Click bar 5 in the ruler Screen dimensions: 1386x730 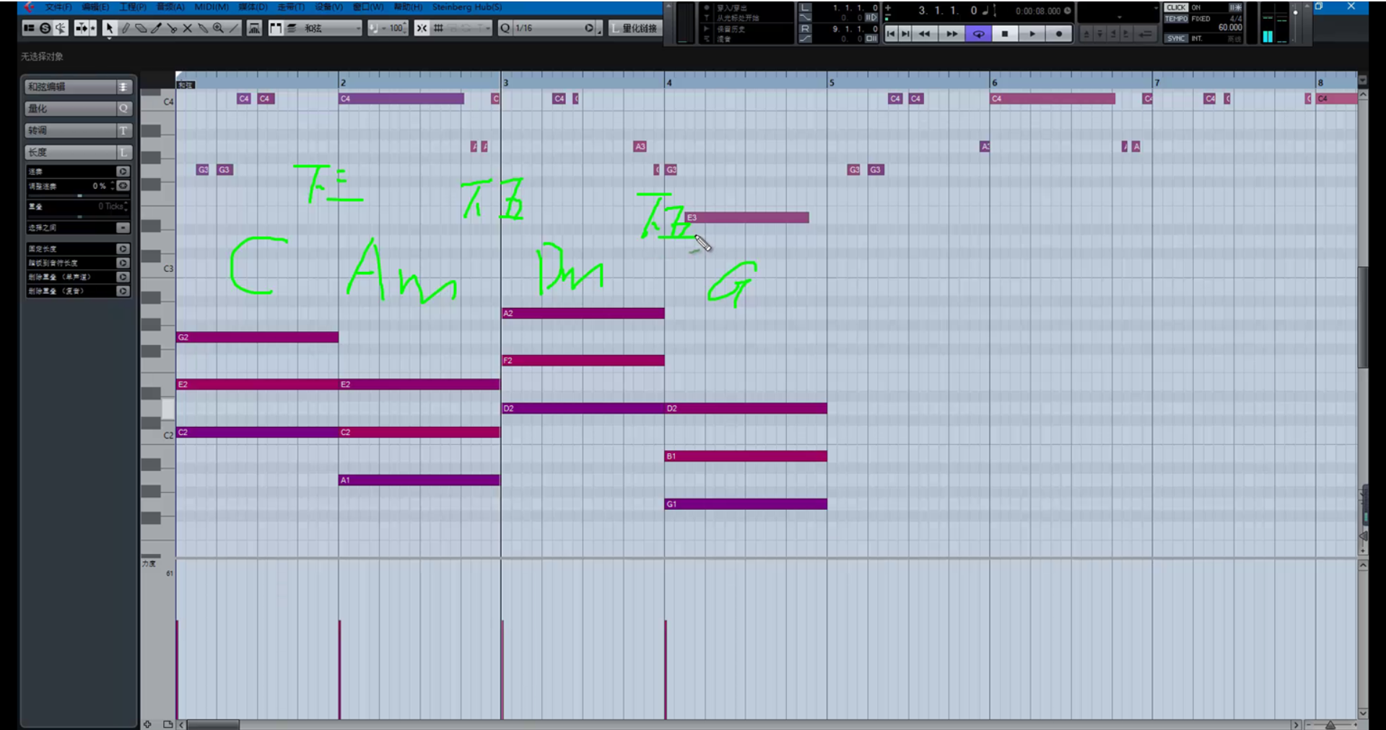tap(832, 82)
